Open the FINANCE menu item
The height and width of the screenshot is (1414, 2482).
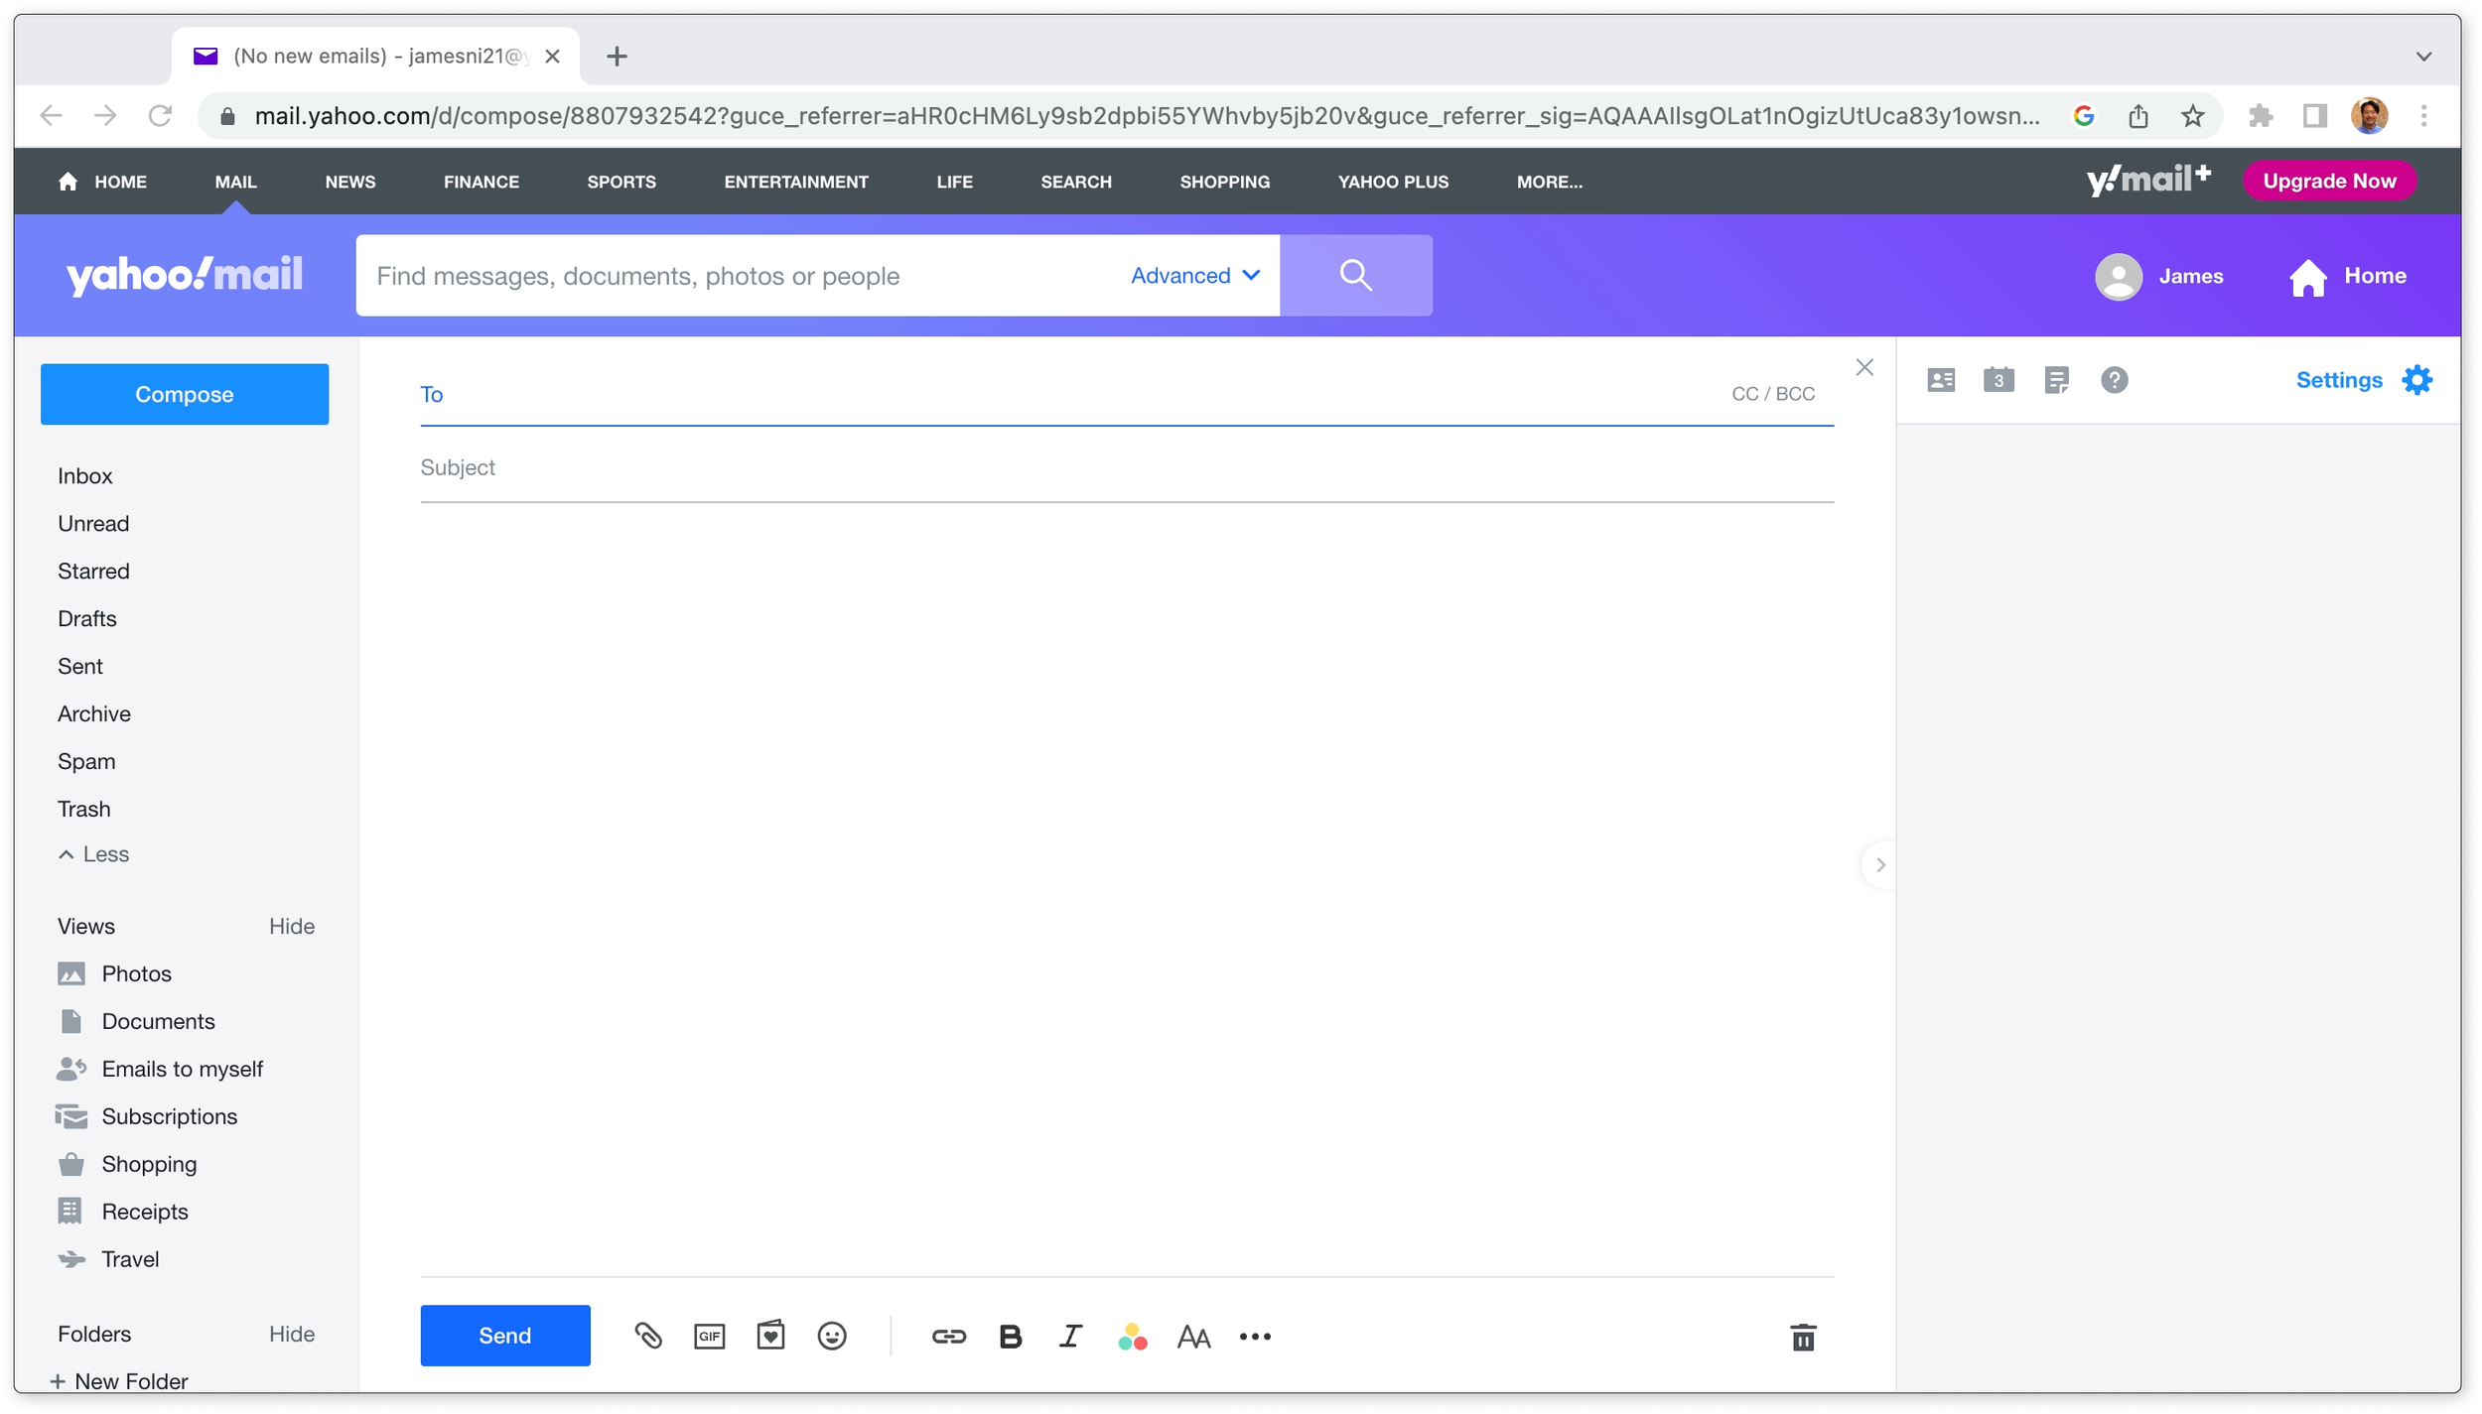click(482, 182)
